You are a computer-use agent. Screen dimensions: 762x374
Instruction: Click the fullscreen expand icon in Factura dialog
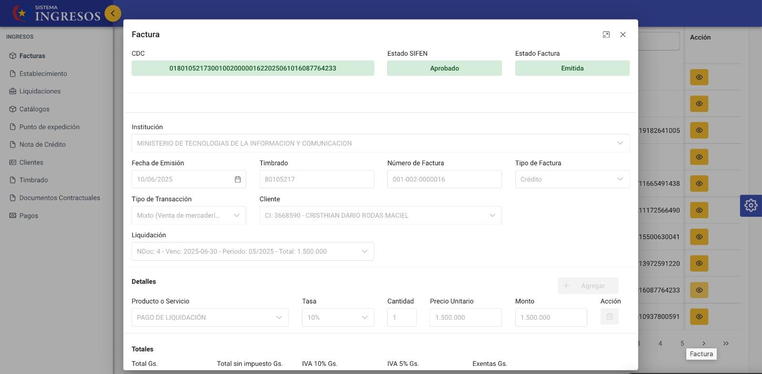pyautogui.click(x=606, y=35)
